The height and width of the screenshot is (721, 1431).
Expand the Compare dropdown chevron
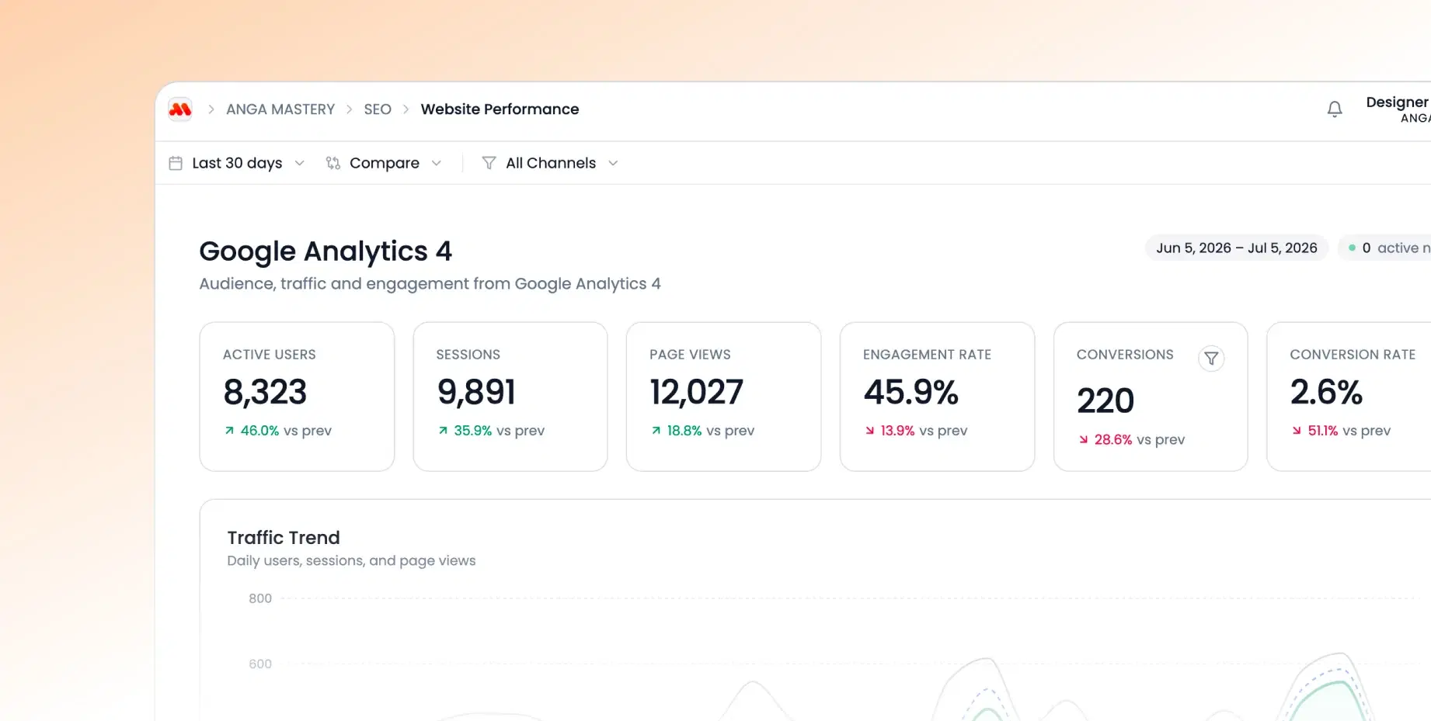coord(437,163)
